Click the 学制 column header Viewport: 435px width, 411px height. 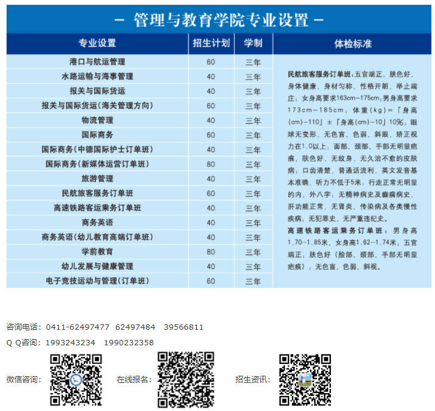(253, 44)
